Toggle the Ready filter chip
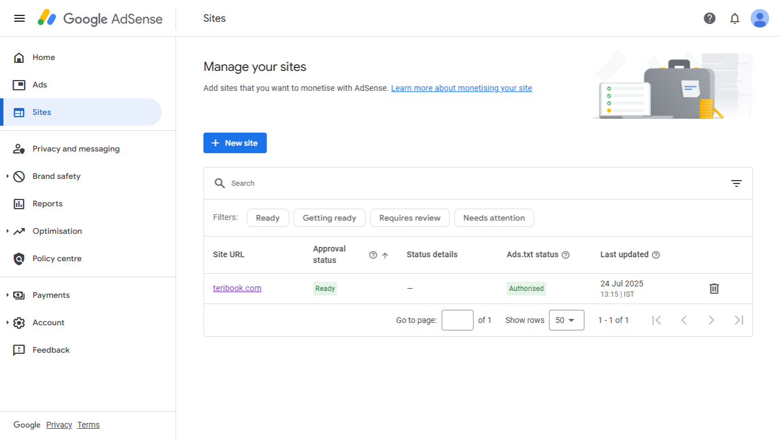 [268, 218]
